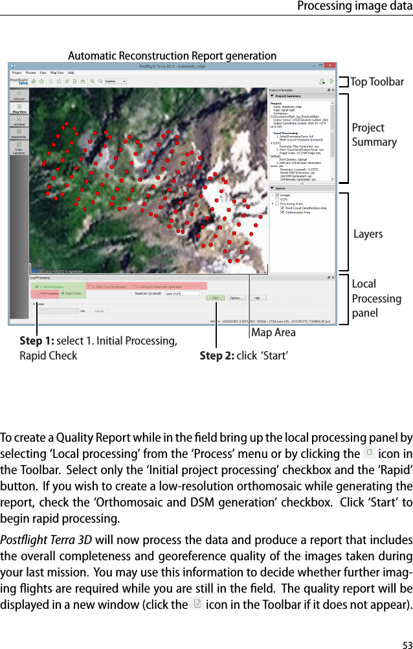The image size is (413, 649).
Task: Collapse the Layers section
Action: 272,188
